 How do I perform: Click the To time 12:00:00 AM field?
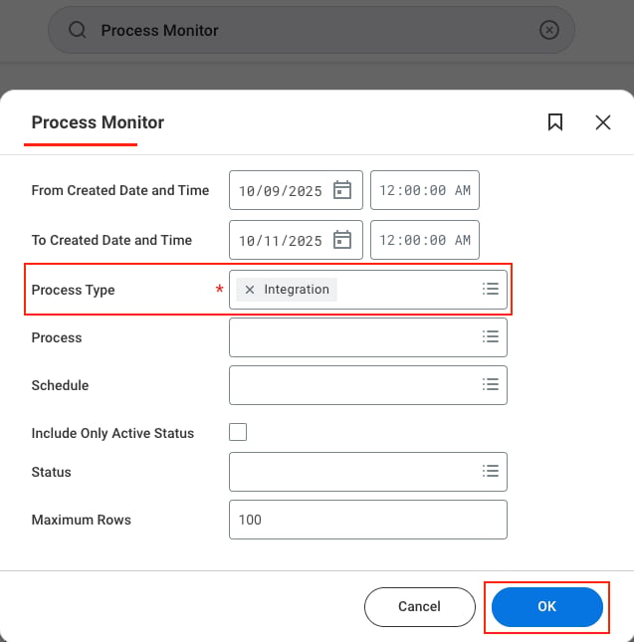(425, 240)
